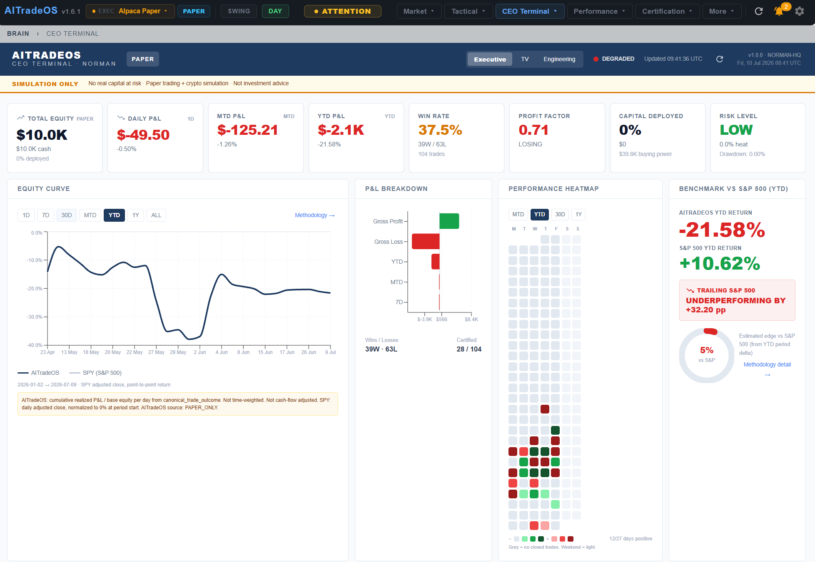Viewport: 815px width, 562px height.
Task: Click the AITradeOS logo
Action: point(31,11)
